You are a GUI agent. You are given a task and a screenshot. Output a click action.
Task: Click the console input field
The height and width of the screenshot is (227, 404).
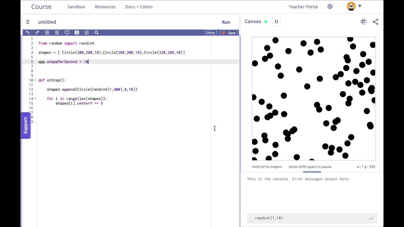(312, 218)
